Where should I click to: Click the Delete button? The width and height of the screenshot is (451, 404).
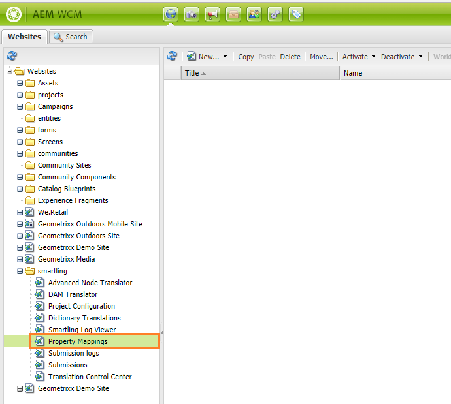pos(290,57)
